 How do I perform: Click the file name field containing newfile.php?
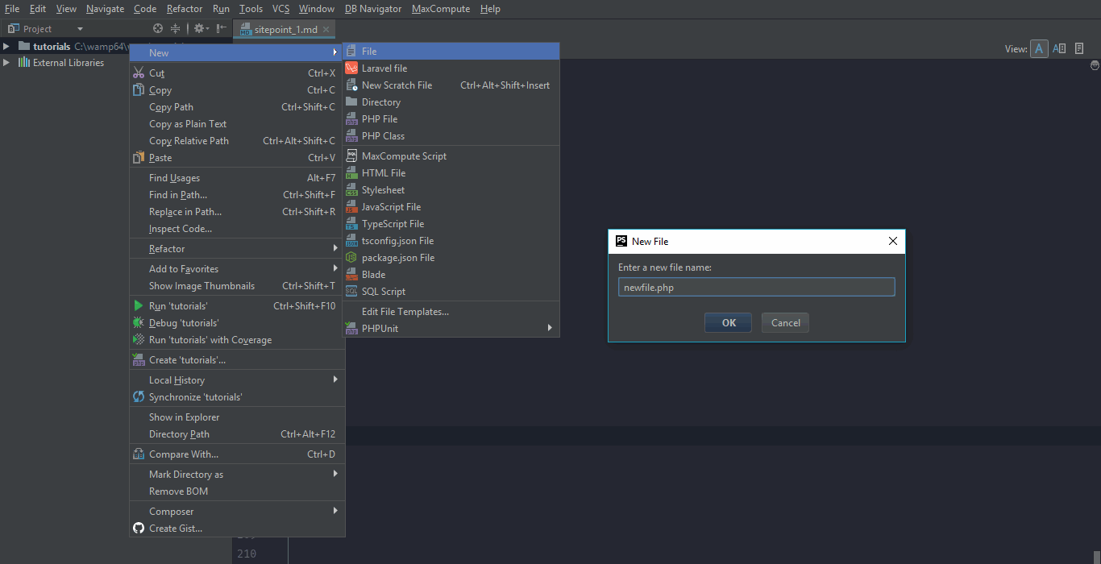[756, 288]
